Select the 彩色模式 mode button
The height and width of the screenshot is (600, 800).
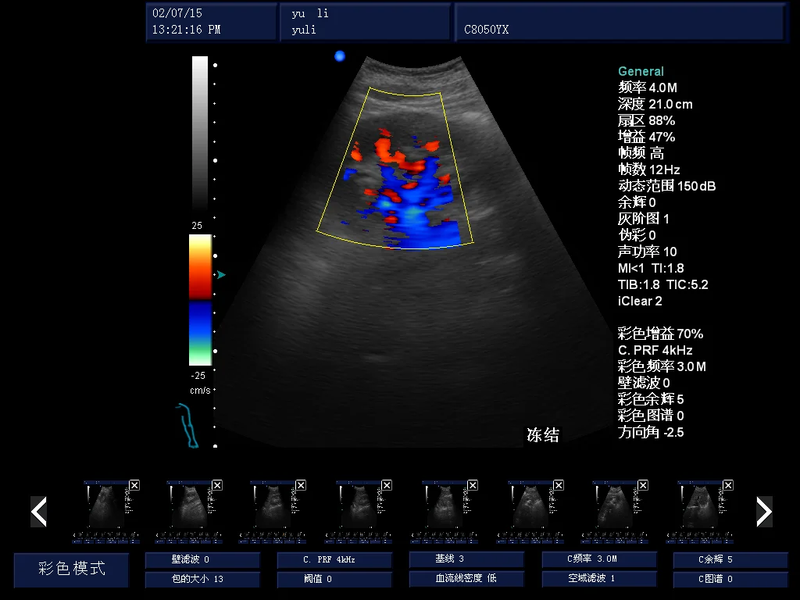click(71, 570)
